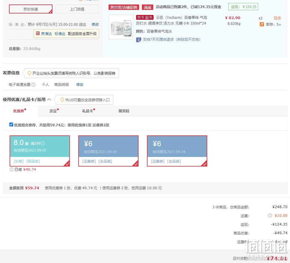Click info icon beside 电子普通发票

pos(34,84)
